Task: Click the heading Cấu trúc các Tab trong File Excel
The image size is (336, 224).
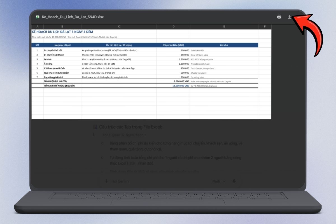Action: pyautogui.click(x=130, y=127)
